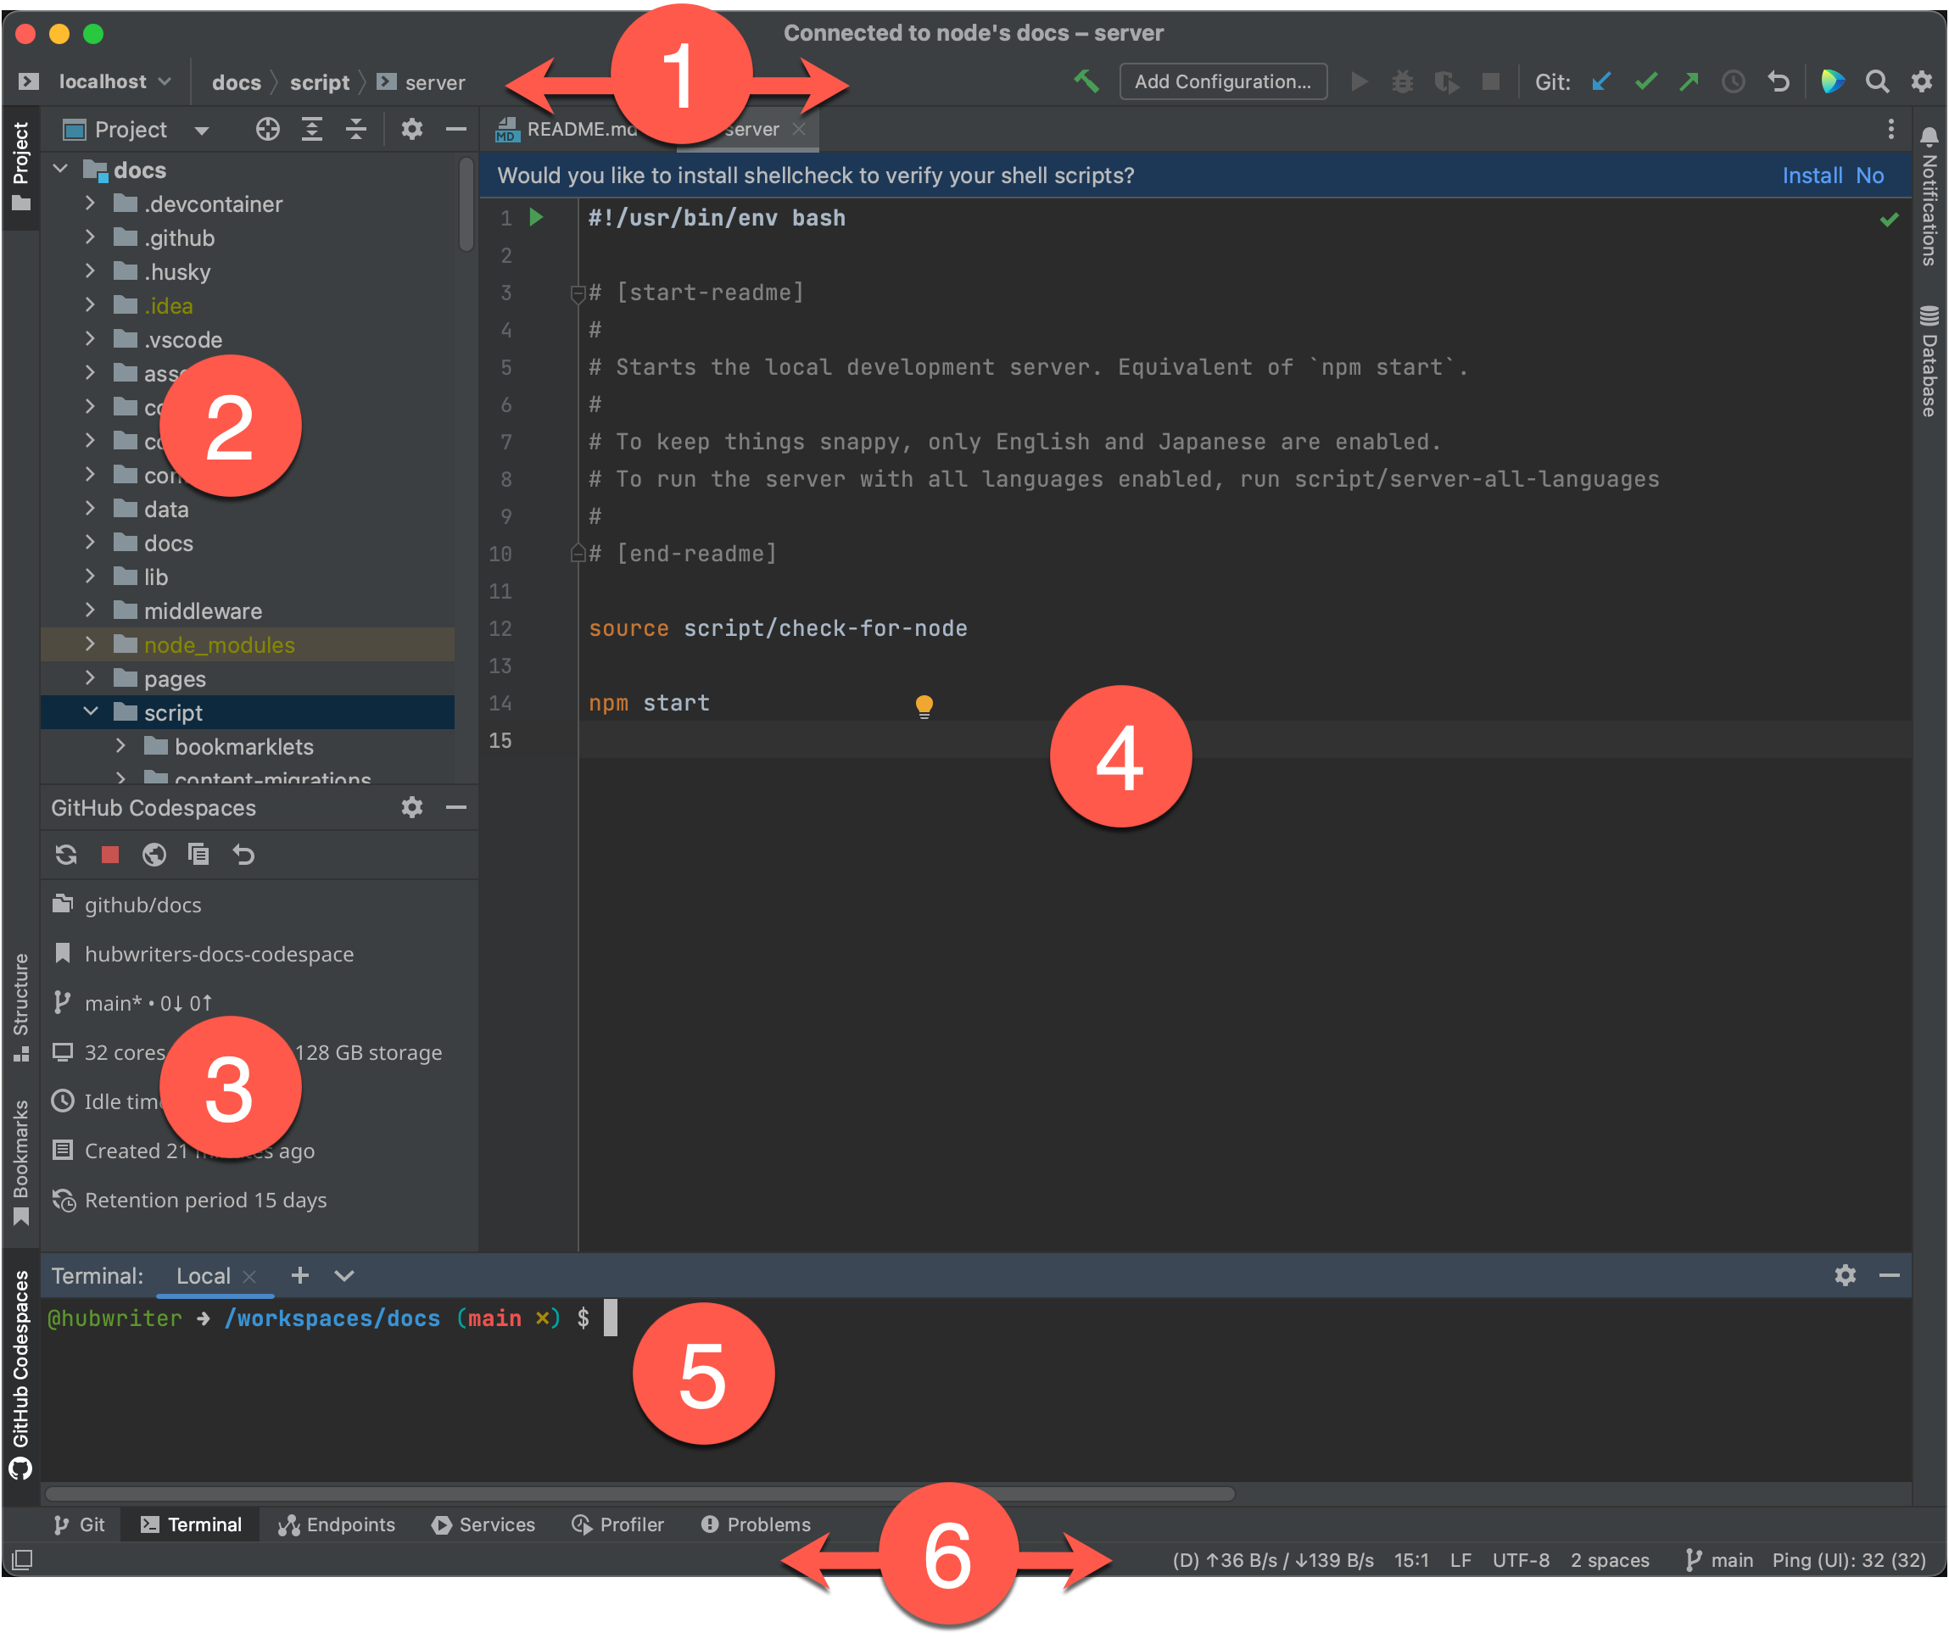Click the Stop square in main toolbar
Screen dimensions: 1949x1633
[x=1490, y=81]
